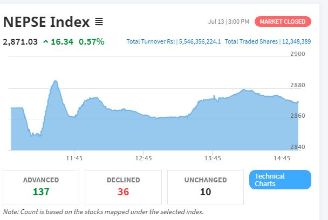
Task: Click the NEPSE Index title
Action: tap(46, 22)
